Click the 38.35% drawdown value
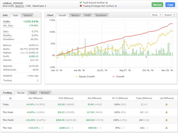Screen dimensions: 178x133 (x=34, y=39)
